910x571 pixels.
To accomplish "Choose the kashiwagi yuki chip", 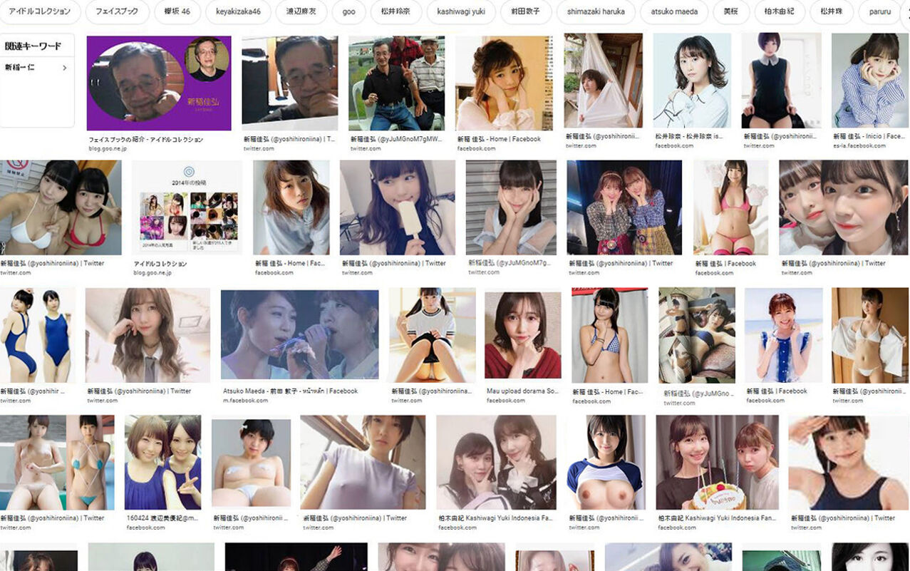I will click(x=460, y=11).
